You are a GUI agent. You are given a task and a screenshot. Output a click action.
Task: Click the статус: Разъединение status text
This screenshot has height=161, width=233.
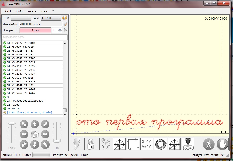[x=208, y=155]
